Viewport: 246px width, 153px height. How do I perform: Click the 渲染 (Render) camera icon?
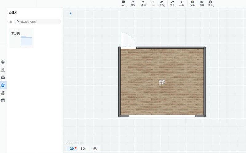point(192,3)
